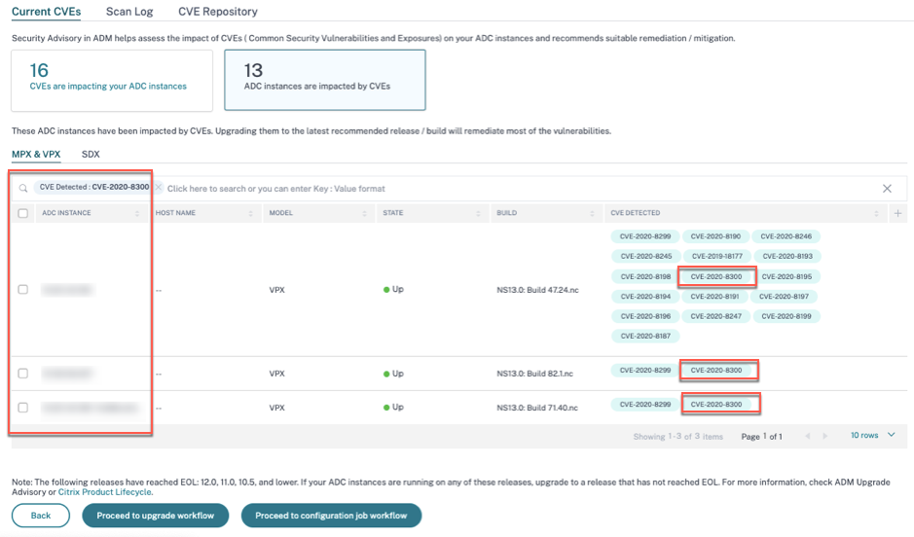Add a column with the plus icon
Image resolution: width=914 pixels, height=537 pixels.
(x=897, y=213)
